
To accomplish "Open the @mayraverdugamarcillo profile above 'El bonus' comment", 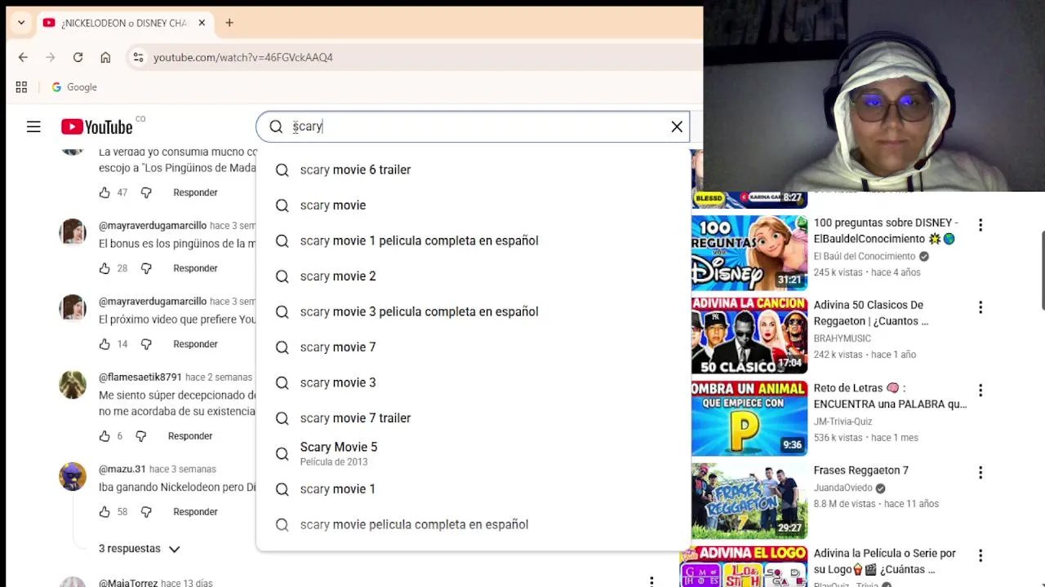I will click(x=153, y=226).
